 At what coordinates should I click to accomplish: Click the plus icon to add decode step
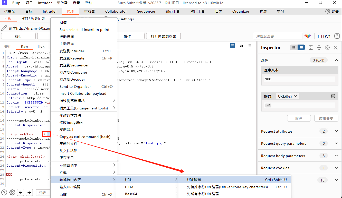[x=333, y=96]
